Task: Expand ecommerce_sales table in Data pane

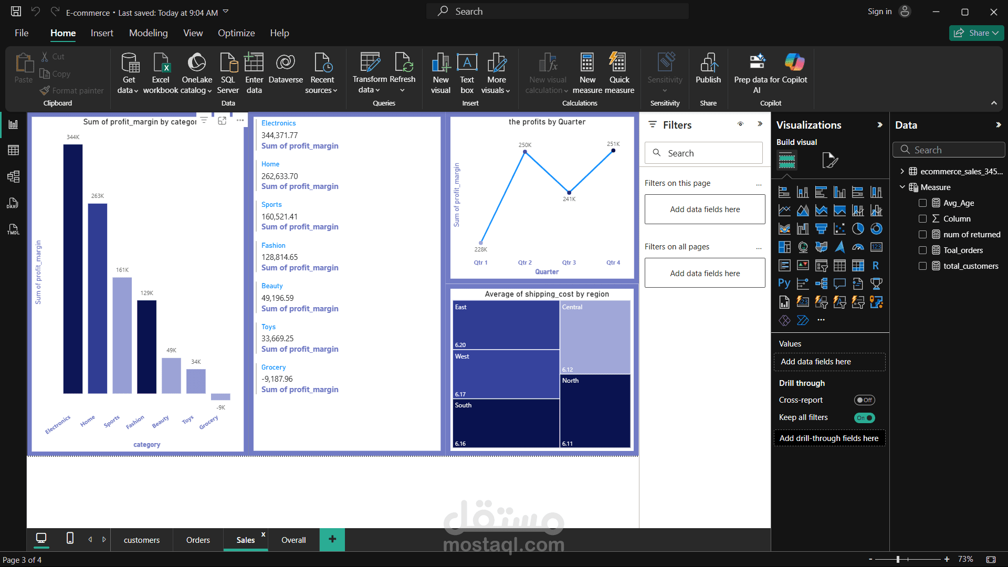Action: [x=902, y=171]
